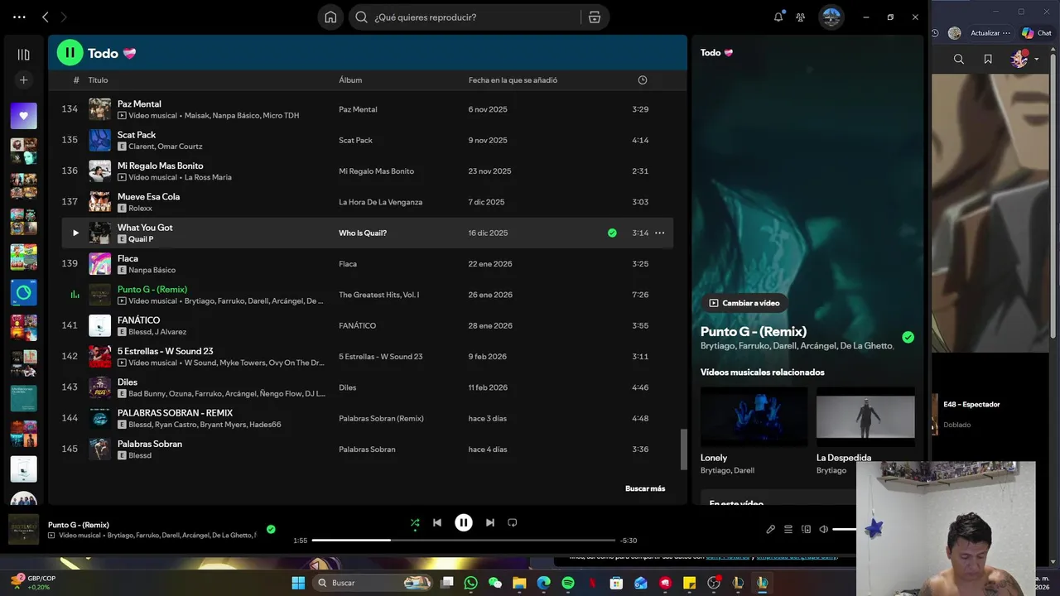Select the track Mi Regalo Mas Bonito
The width and height of the screenshot is (1060, 596).
(368, 171)
